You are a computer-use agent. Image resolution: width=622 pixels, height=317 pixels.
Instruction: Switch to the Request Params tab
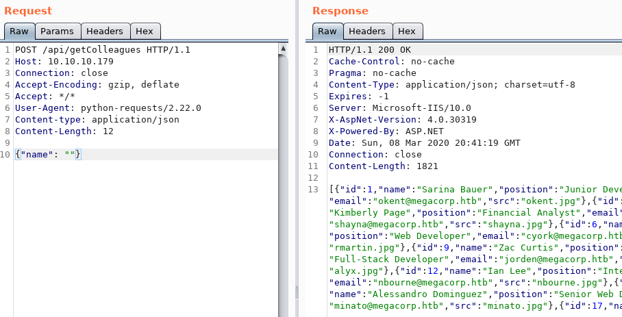point(58,31)
